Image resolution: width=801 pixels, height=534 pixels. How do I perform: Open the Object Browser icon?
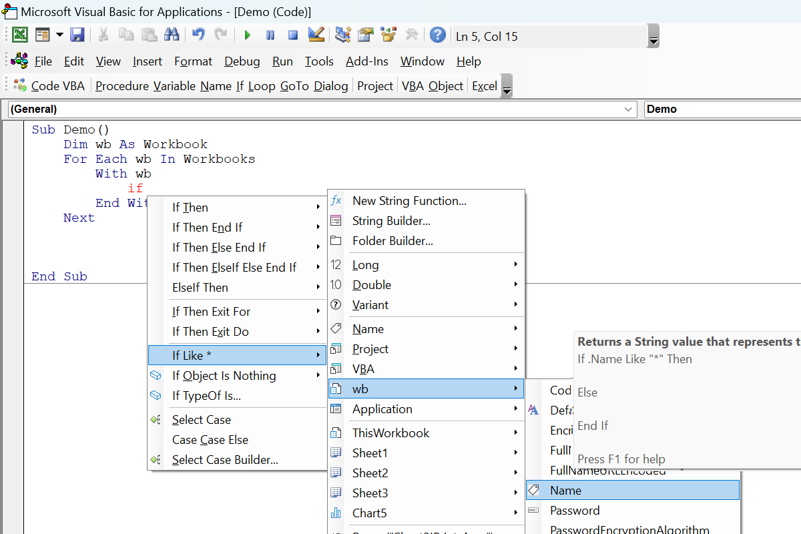[388, 35]
